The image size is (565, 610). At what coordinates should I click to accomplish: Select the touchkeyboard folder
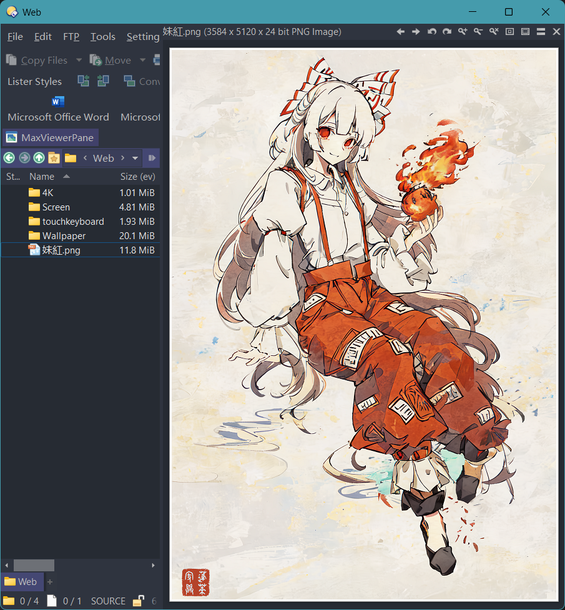pos(80,222)
